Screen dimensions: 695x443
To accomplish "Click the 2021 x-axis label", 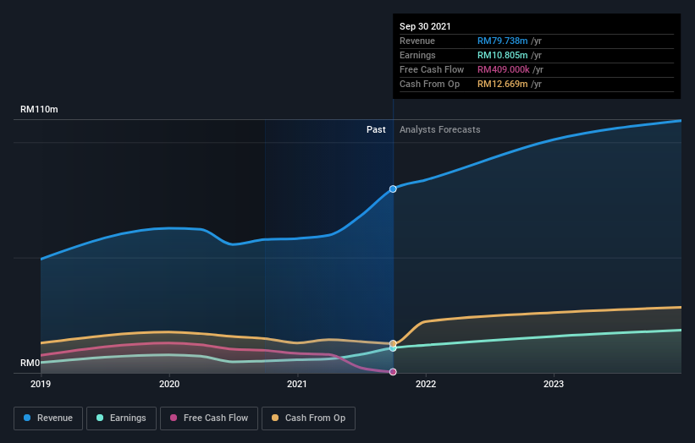I will (297, 384).
